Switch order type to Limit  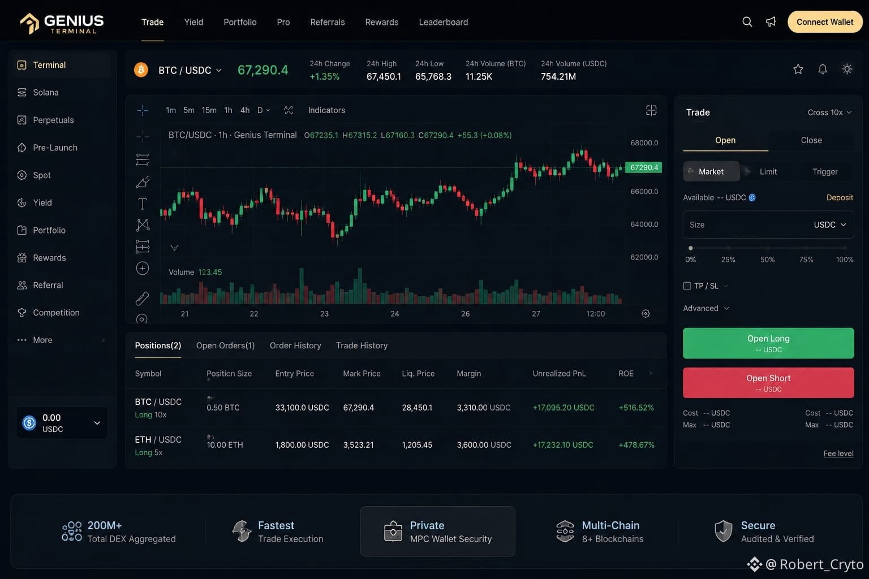pos(768,171)
